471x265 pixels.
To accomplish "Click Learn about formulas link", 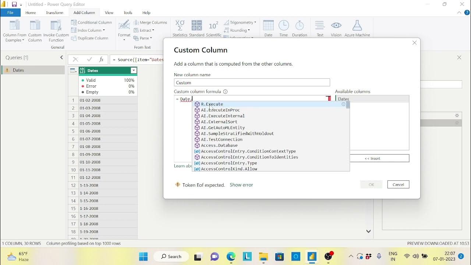I will 183,166.
